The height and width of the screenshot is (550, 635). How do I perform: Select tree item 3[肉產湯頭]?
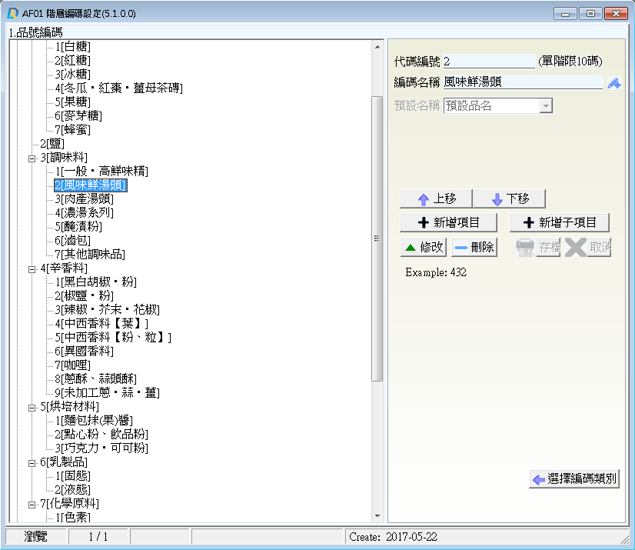coord(85,199)
